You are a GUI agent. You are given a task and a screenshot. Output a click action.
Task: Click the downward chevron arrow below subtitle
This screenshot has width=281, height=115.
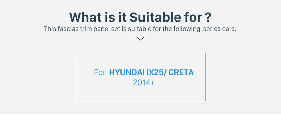[140, 39]
